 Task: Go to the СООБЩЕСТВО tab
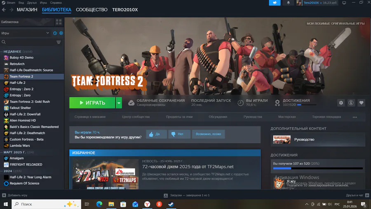[x=92, y=10]
